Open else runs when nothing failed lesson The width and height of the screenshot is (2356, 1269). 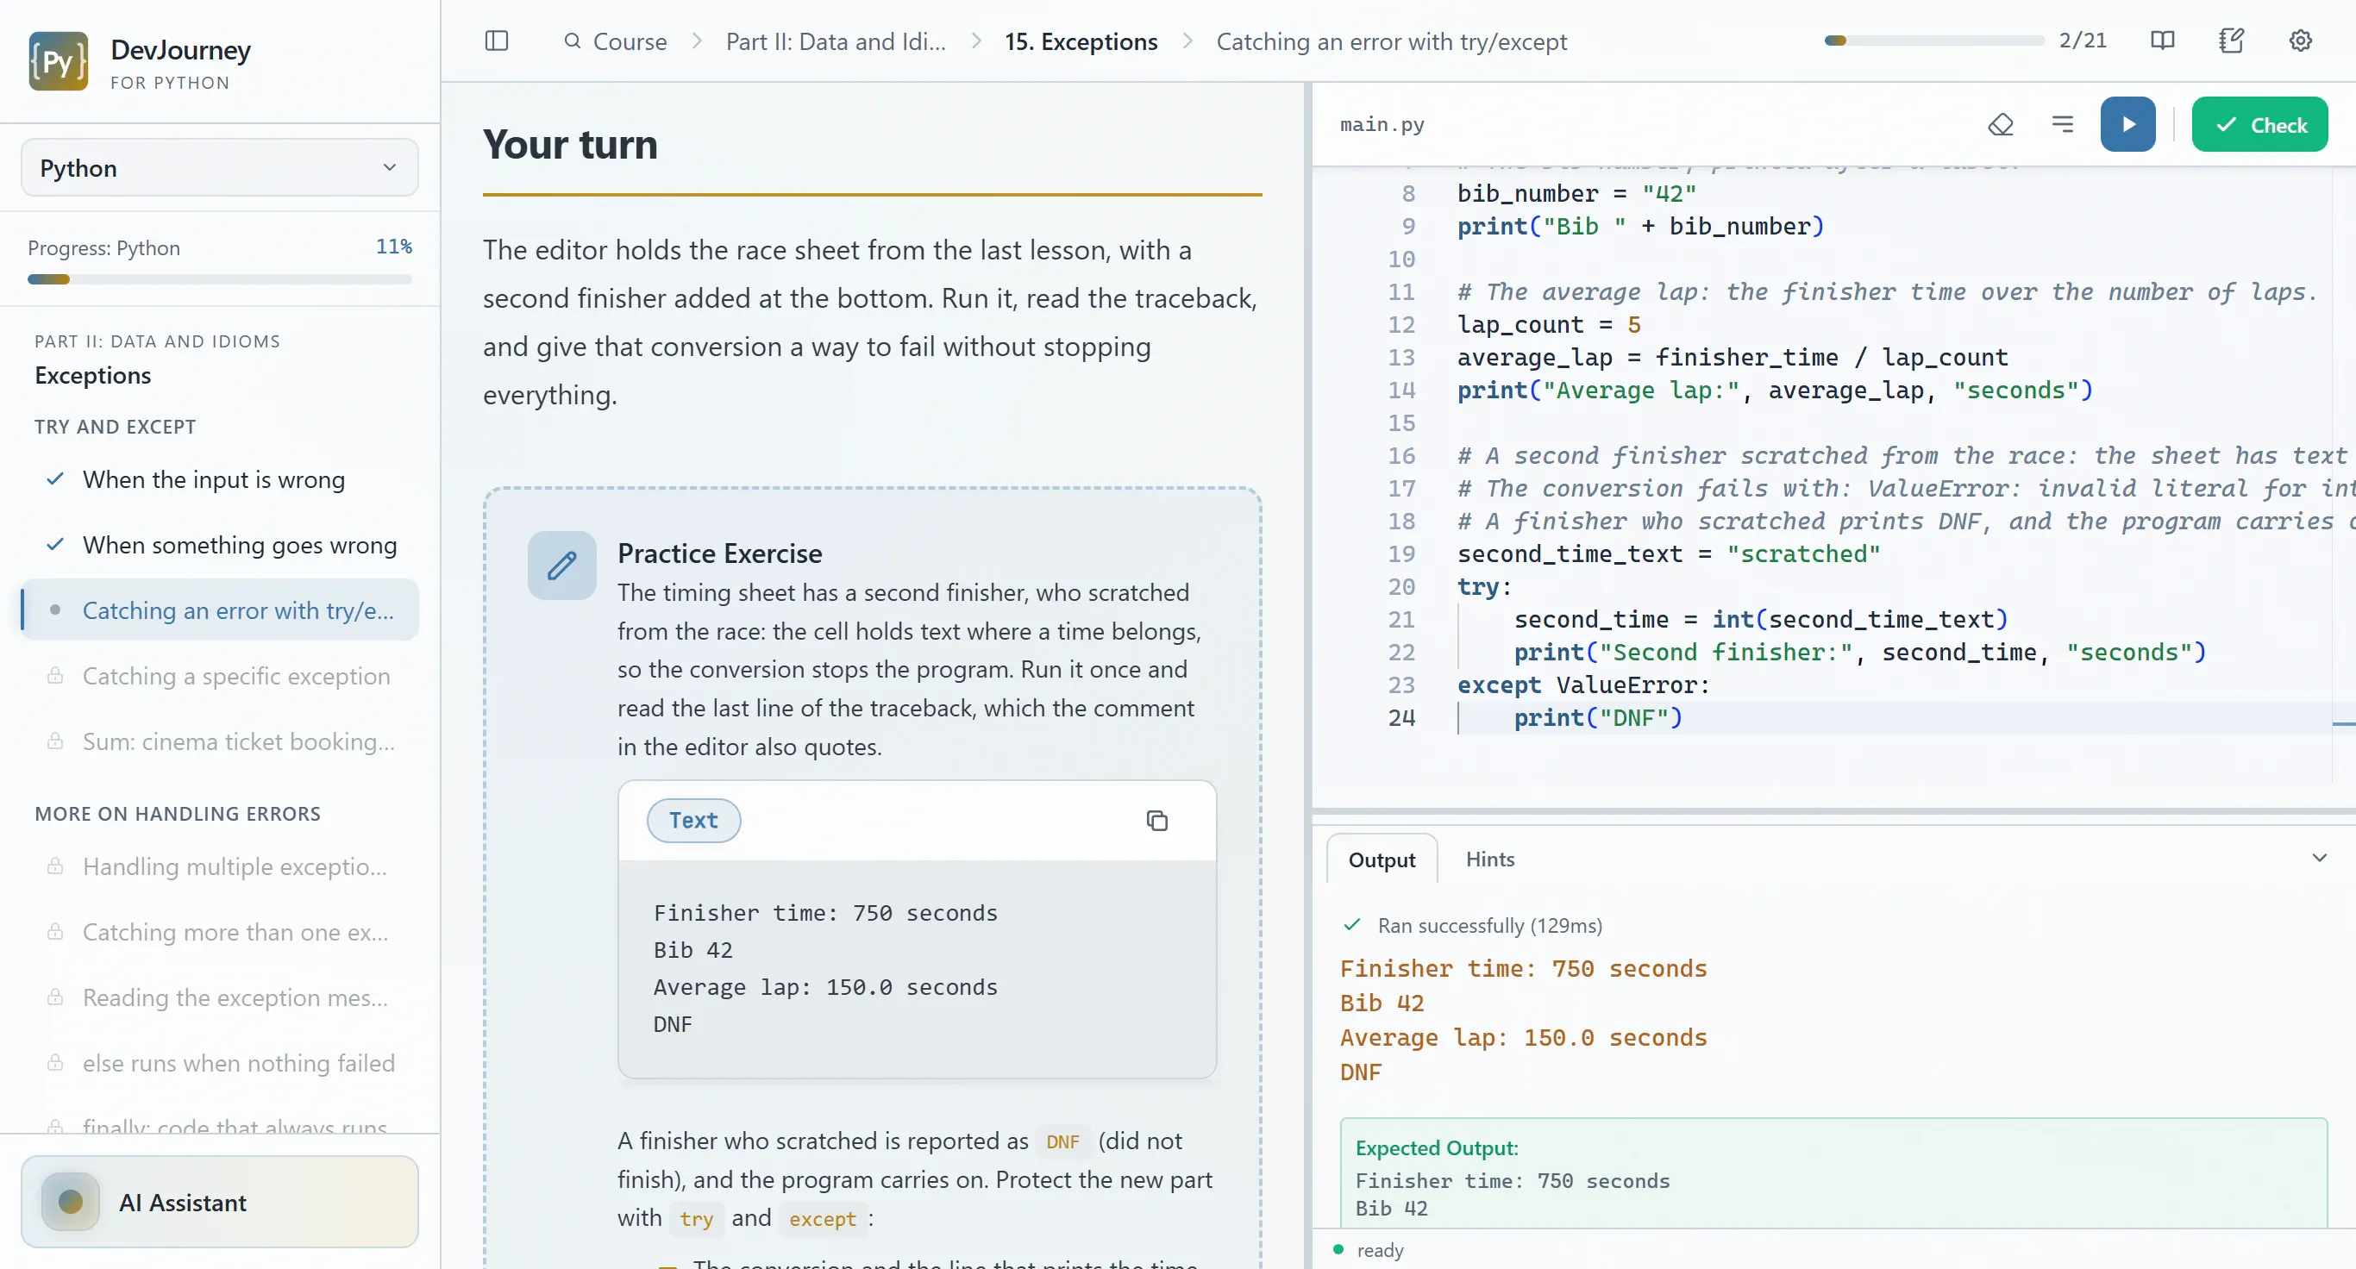click(x=220, y=1063)
